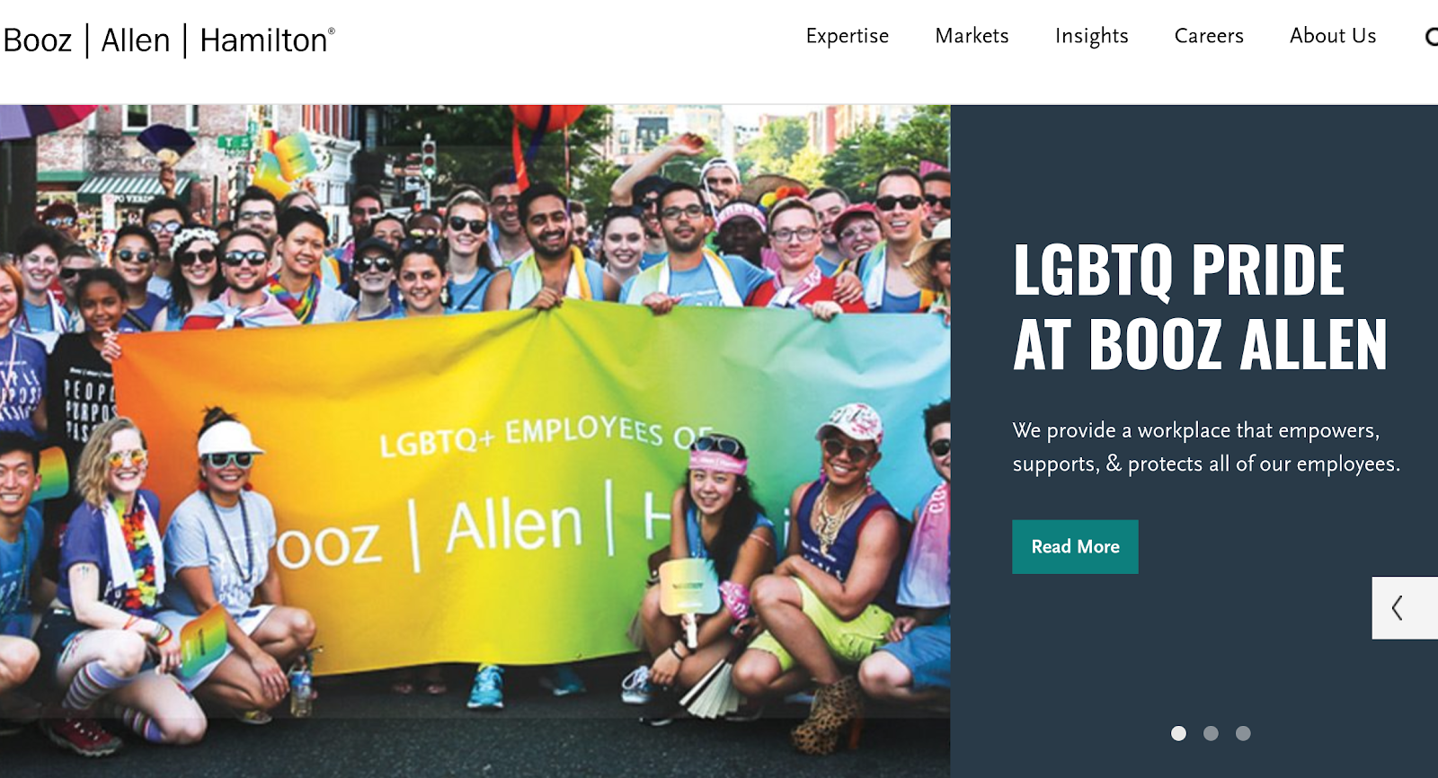The height and width of the screenshot is (778, 1438).
Task: Click the "Hamilton" word in header logo
Action: [267, 40]
